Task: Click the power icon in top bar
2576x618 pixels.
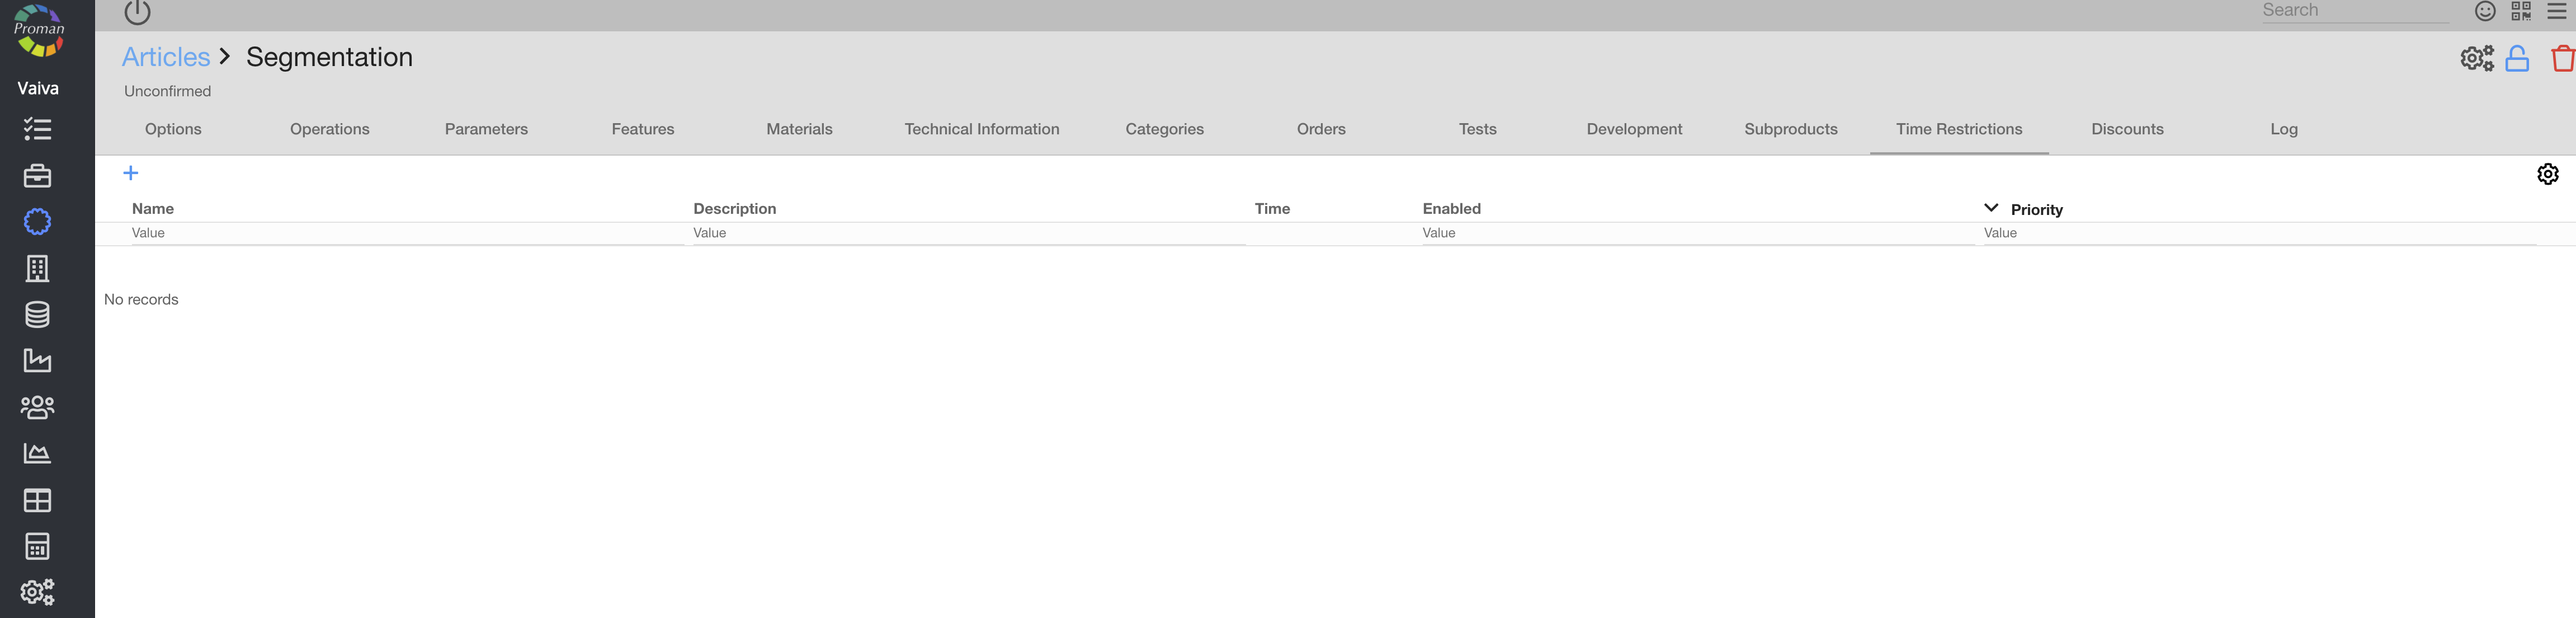Action: (x=137, y=12)
